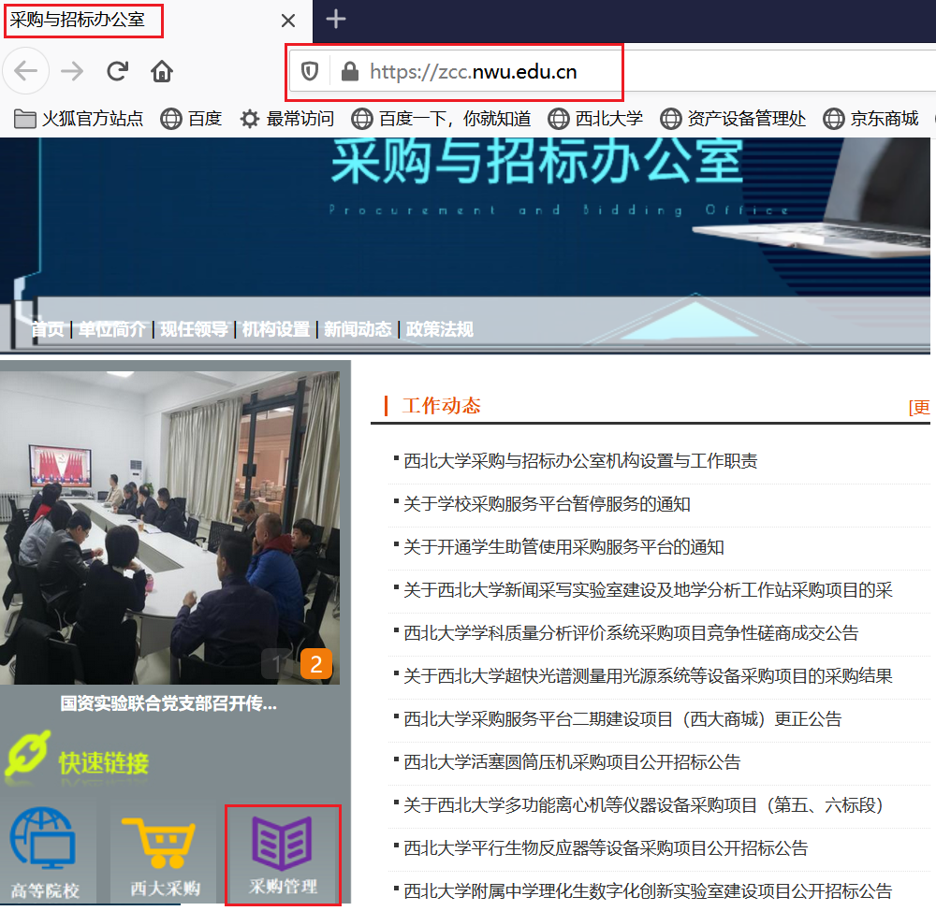
Task: Switch to slide 2 of the image carousel
Action: 316,664
